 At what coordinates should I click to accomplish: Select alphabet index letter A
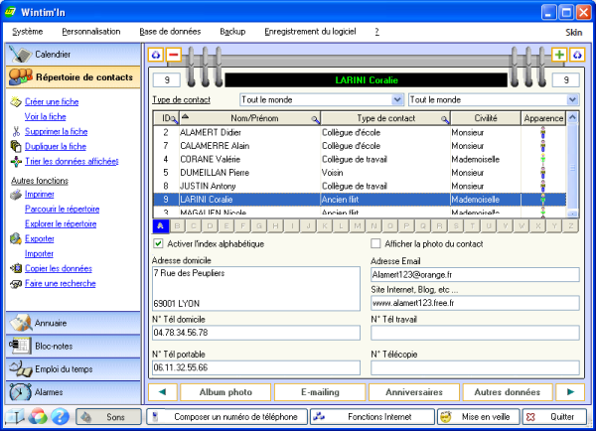[x=160, y=226]
